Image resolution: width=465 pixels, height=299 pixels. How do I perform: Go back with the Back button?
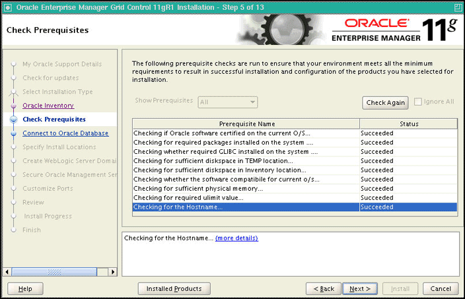point(324,288)
